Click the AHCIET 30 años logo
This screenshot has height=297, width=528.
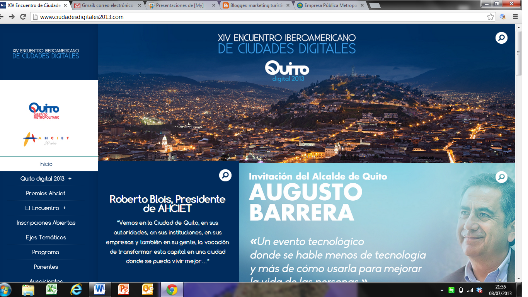(x=46, y=138)
